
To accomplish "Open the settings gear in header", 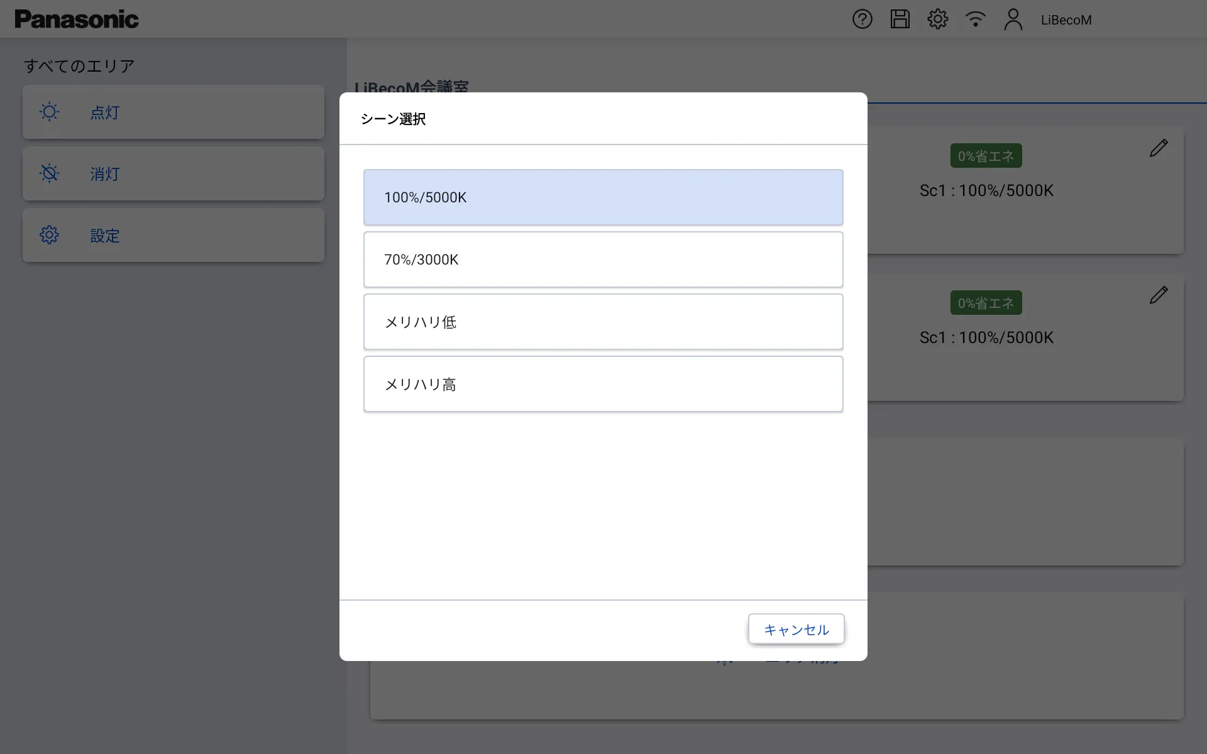I will pyautogui.click(x=937, y=19).
